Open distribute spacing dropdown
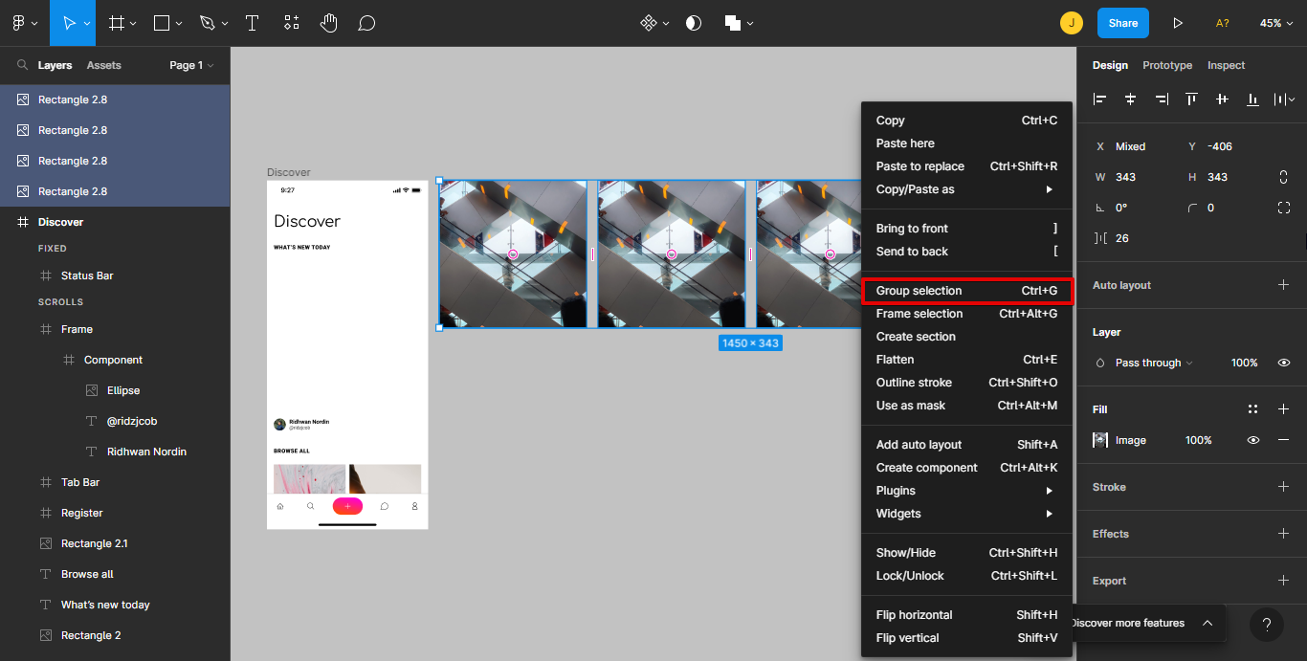The width and height of the screenshot is (1307, 661). pos(1284,99)
